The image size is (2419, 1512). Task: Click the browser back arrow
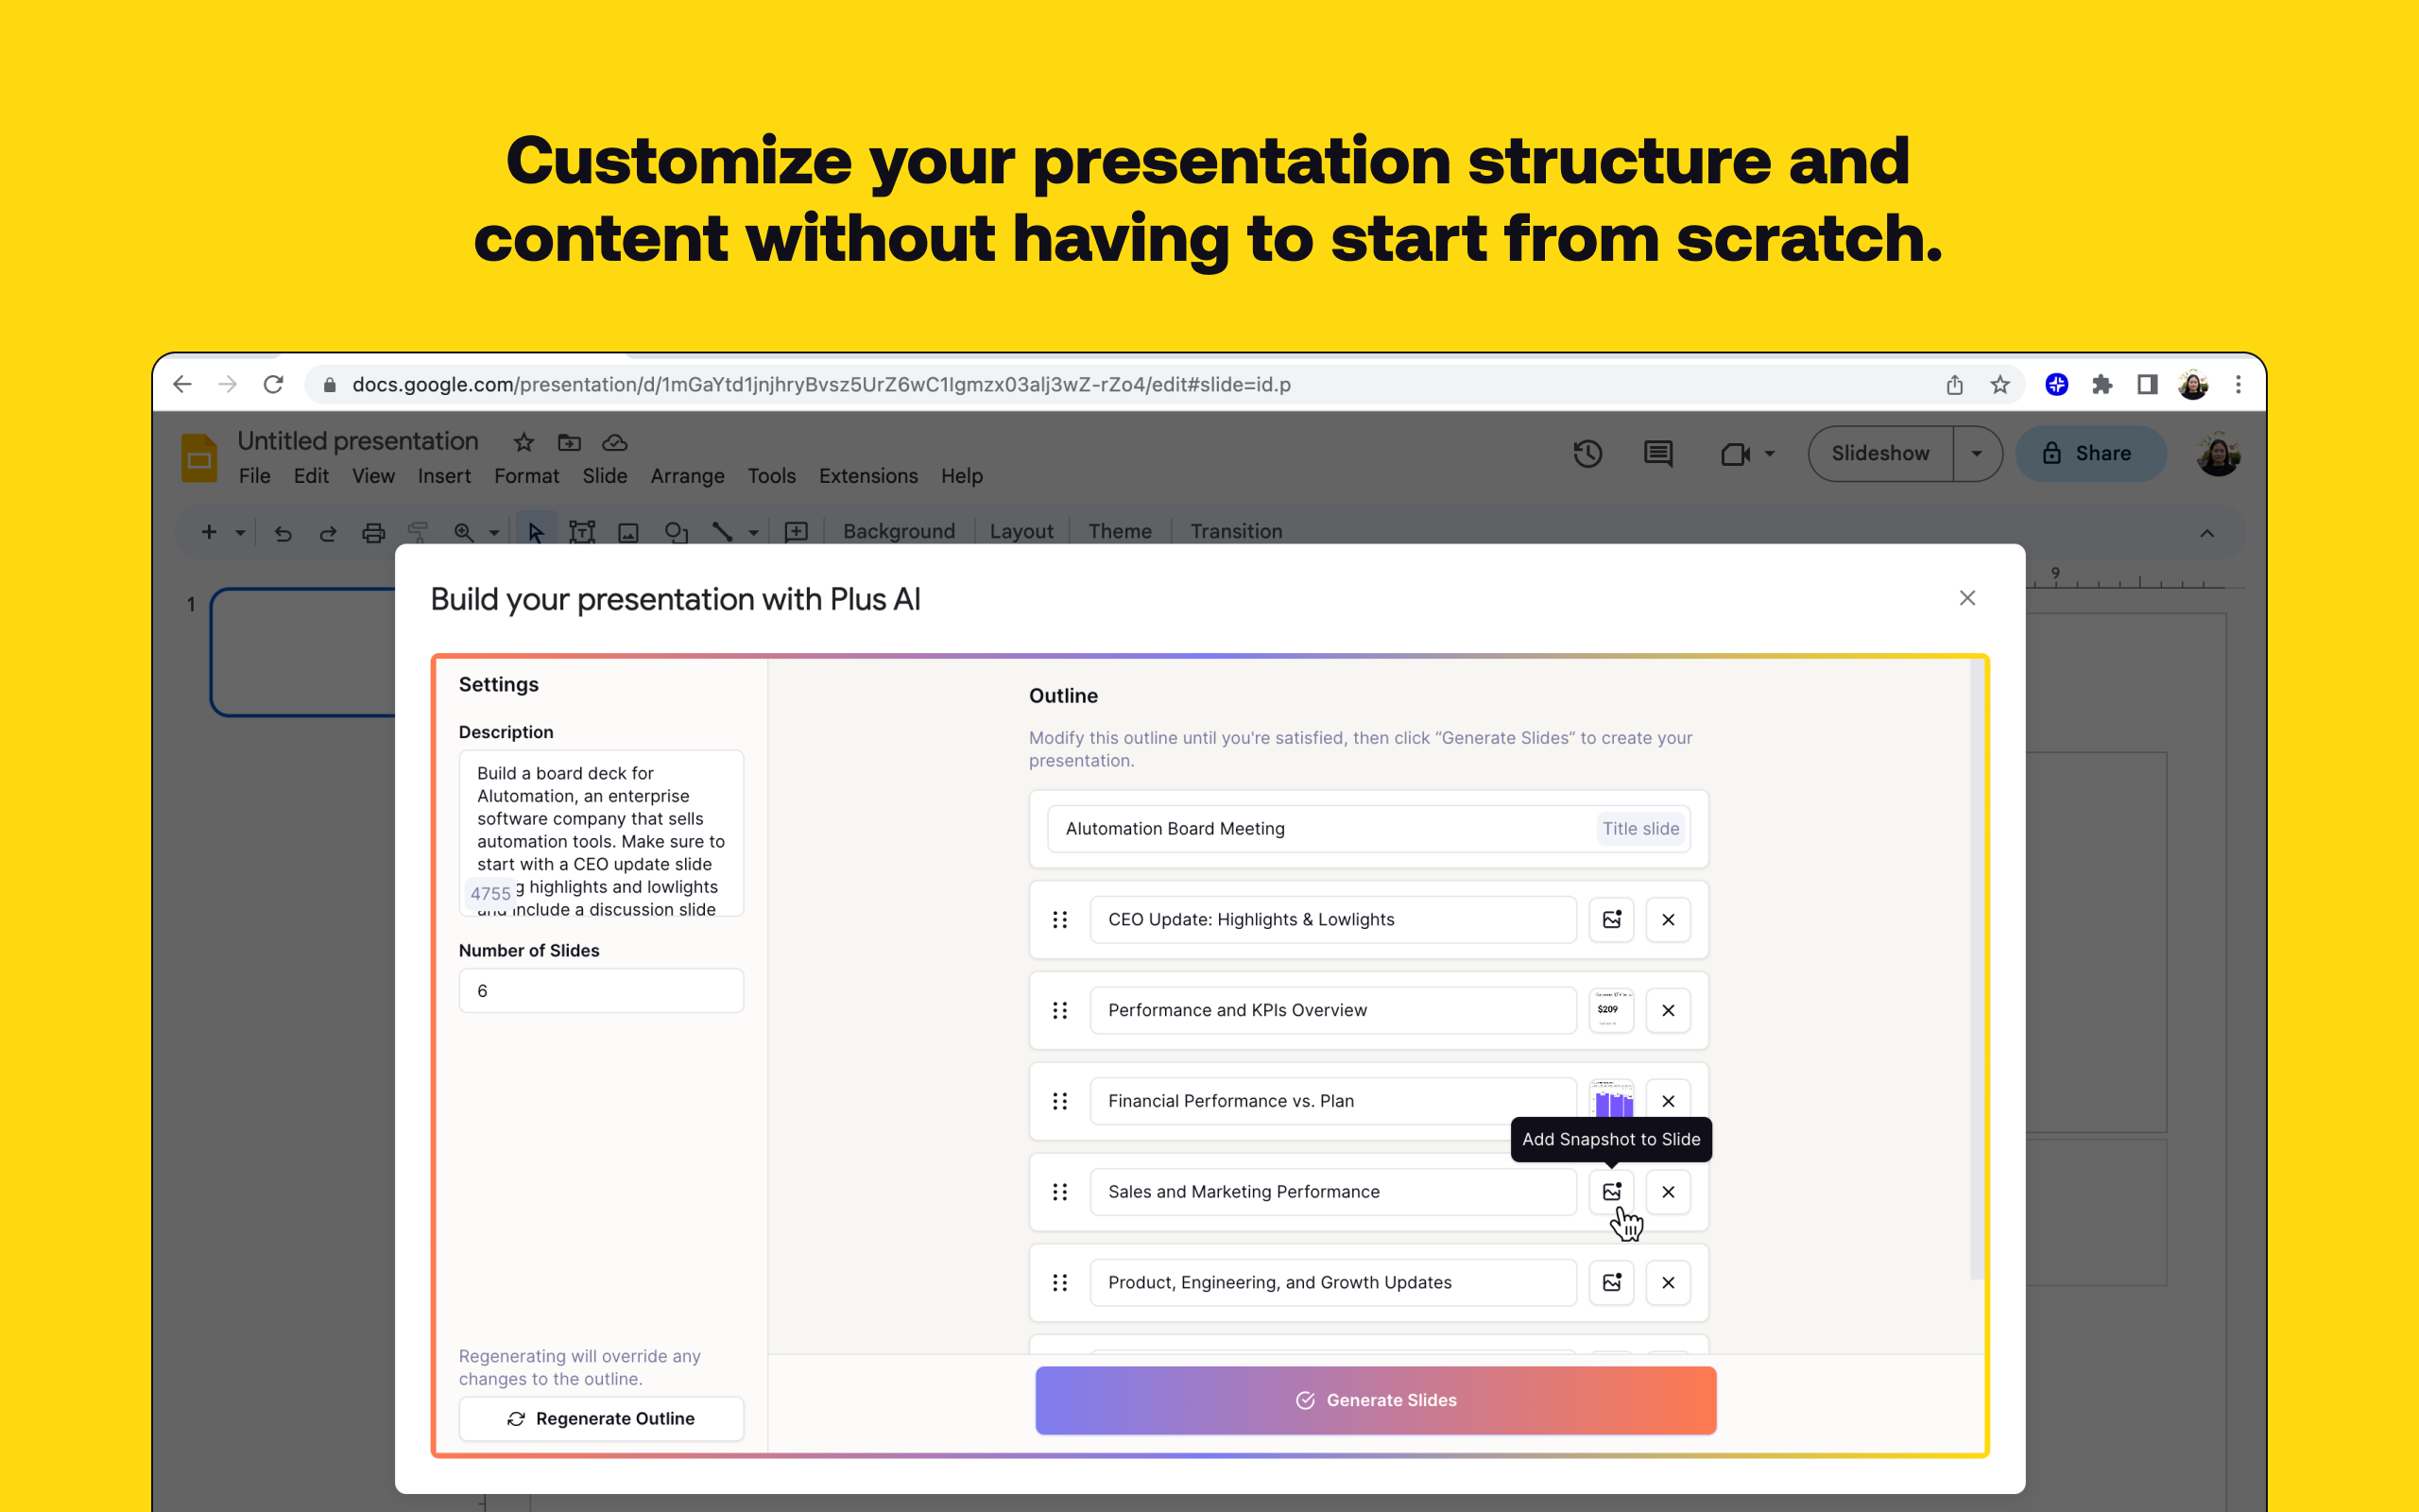click(x=182, y=385)
